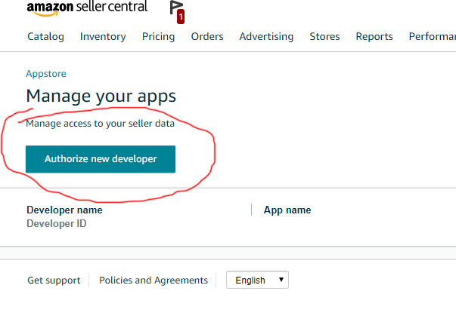Image resolution: width=456 pixels, height=325 pixels.
Task: Open the Get support link
Action: pyautogui.click(x=54, y=280)
